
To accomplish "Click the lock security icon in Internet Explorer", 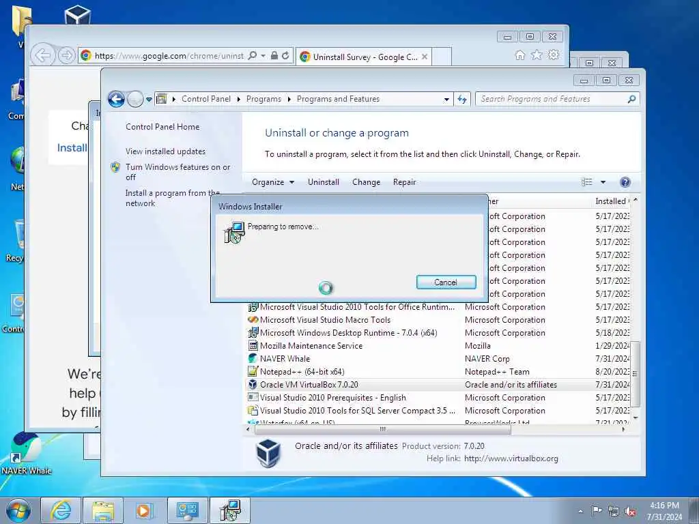I will click(x=274, y=56).
